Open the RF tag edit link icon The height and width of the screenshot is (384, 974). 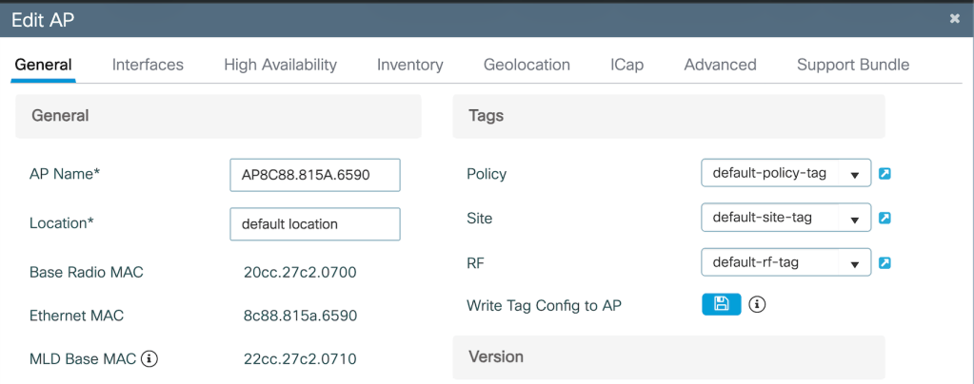pos(885,262)
